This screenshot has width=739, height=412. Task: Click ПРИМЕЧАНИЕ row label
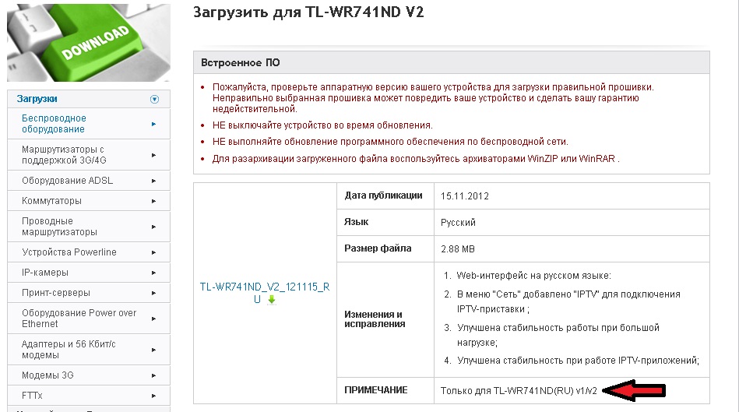pyautogui.click(x=375, y=390)
